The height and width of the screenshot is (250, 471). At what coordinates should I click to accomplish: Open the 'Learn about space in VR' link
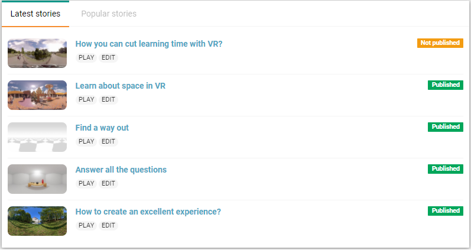[120, 86]
